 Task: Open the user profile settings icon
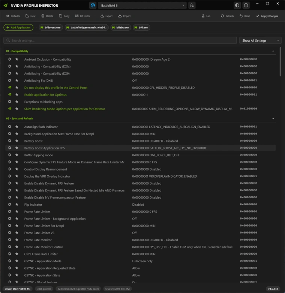point(192,5)
